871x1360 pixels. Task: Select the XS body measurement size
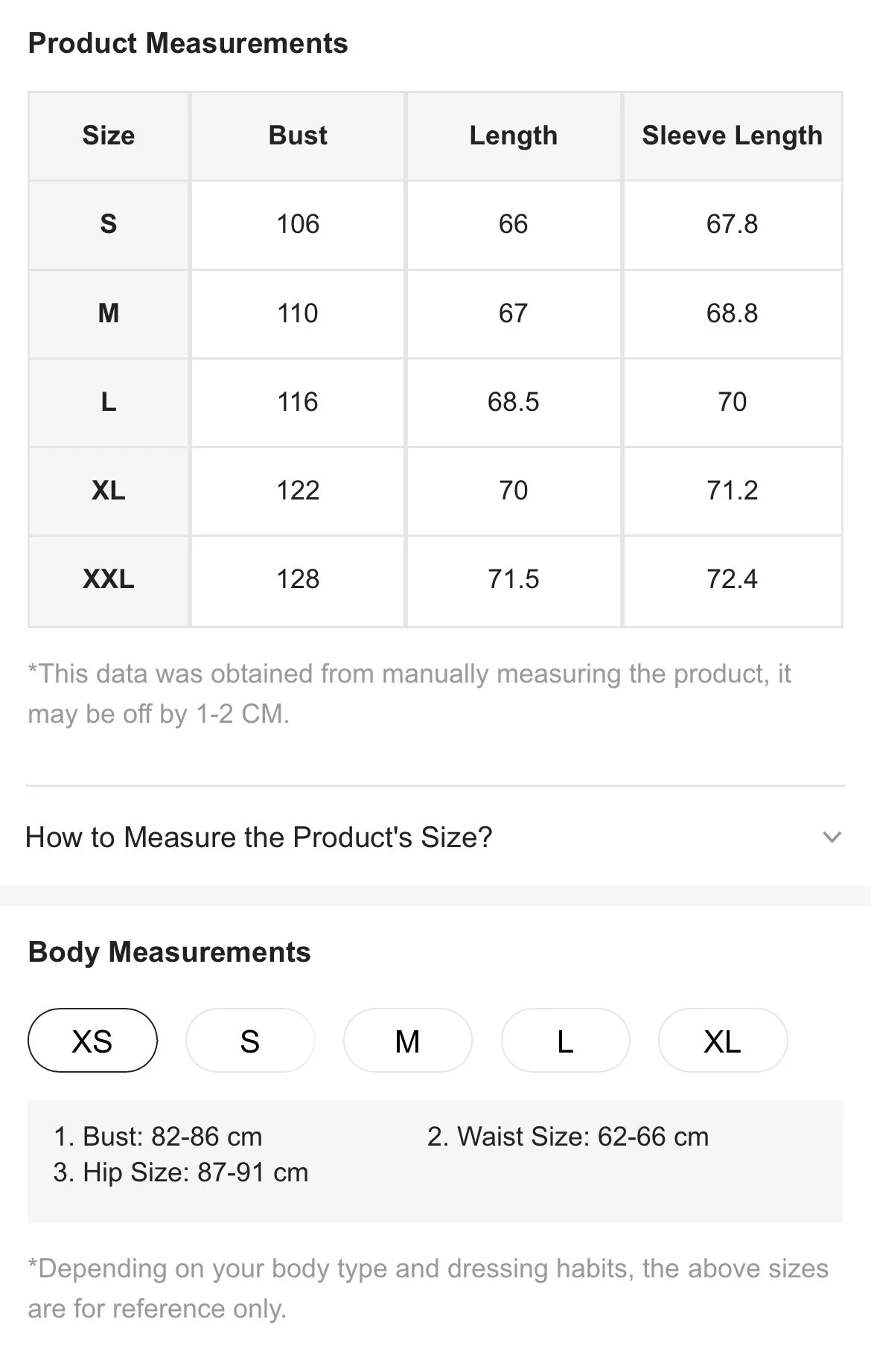coord(92,1040)
